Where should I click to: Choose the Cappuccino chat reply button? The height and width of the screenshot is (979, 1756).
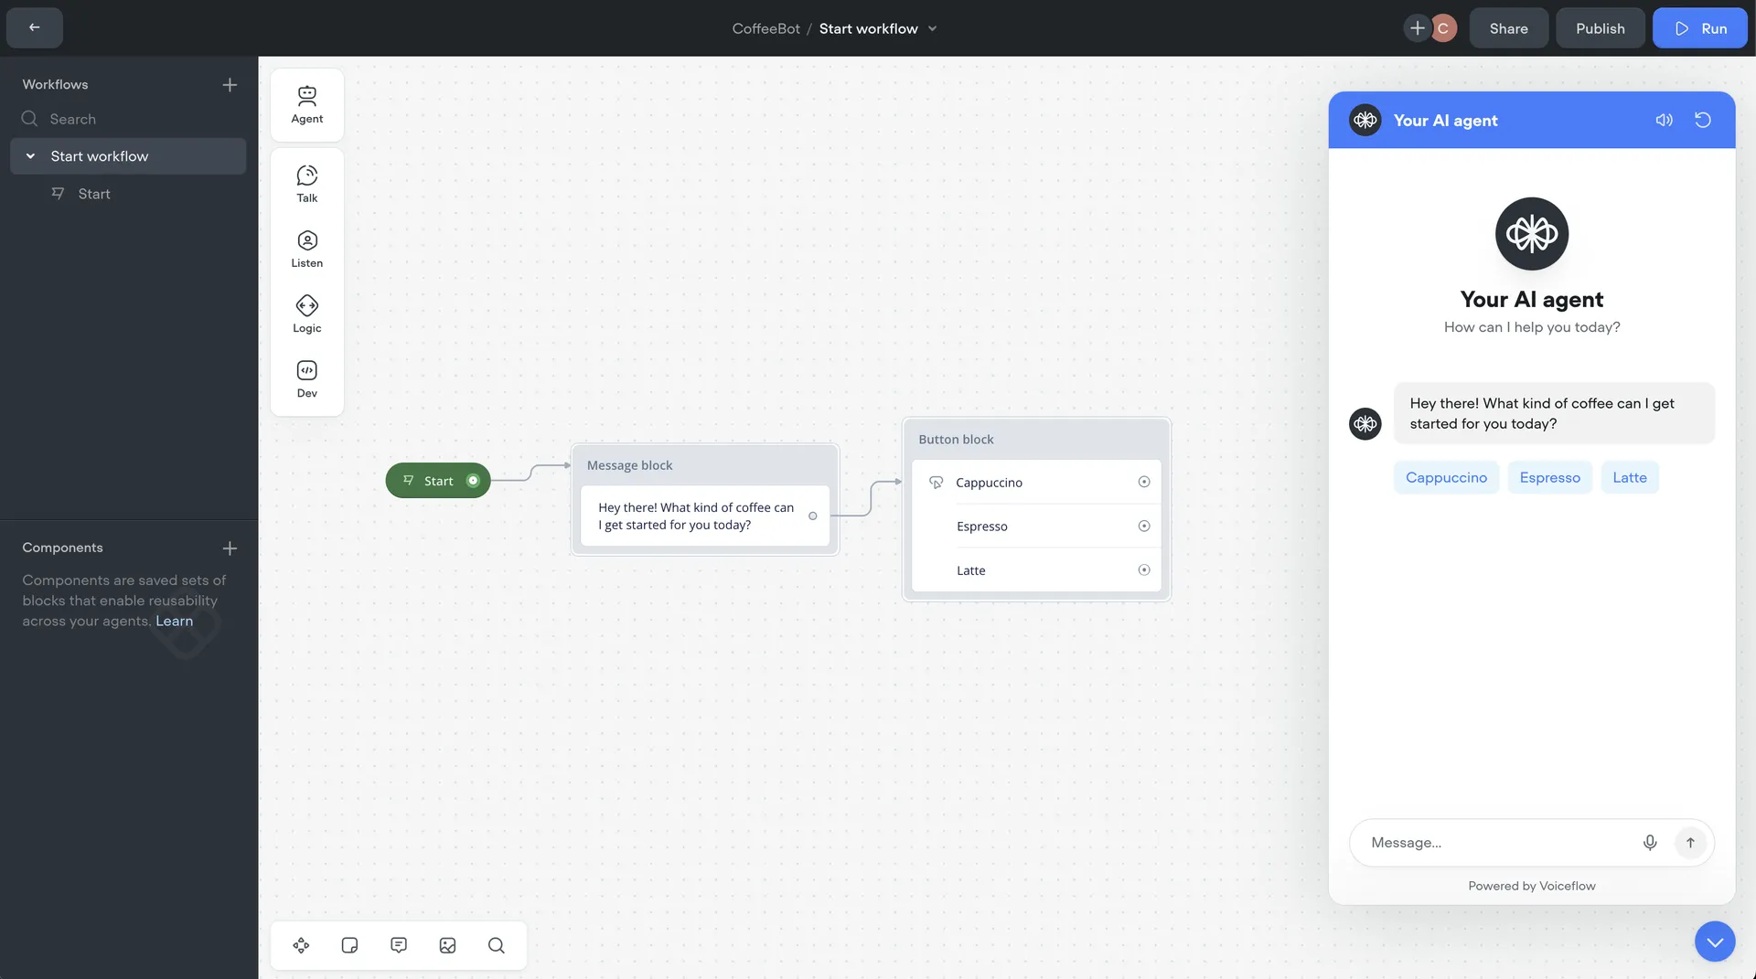click(x=1446, y=478)
